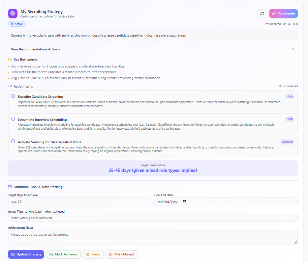Click the Mark Missed button
Viewport: 308px width, 262px height.
(121, 254)
